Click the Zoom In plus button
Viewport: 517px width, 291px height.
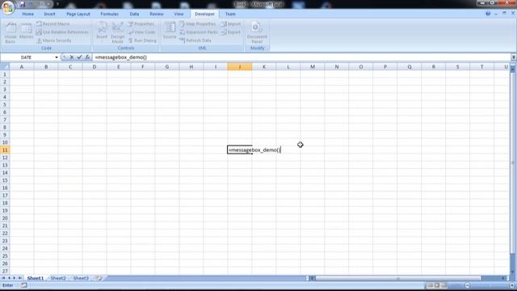pos(512,285)
